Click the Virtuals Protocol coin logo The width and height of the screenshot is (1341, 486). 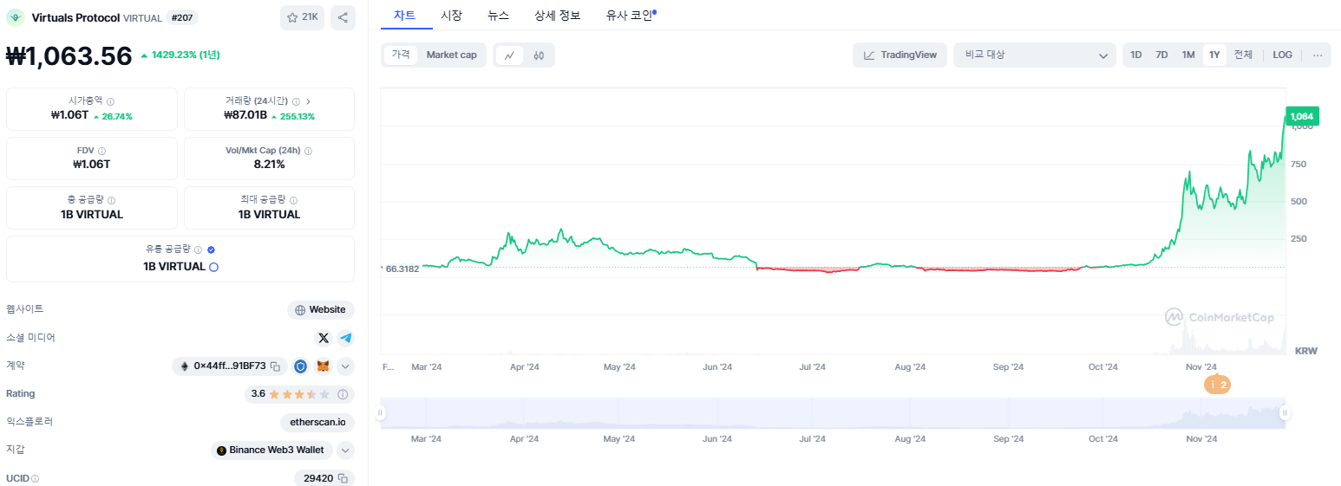pyautogui.click(x=16, y=17)
